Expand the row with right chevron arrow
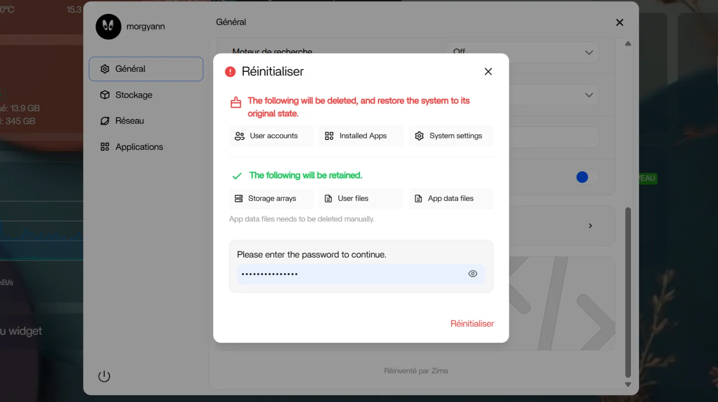The width and height of the screenshot is (718, 402). (x=590, y=226)
